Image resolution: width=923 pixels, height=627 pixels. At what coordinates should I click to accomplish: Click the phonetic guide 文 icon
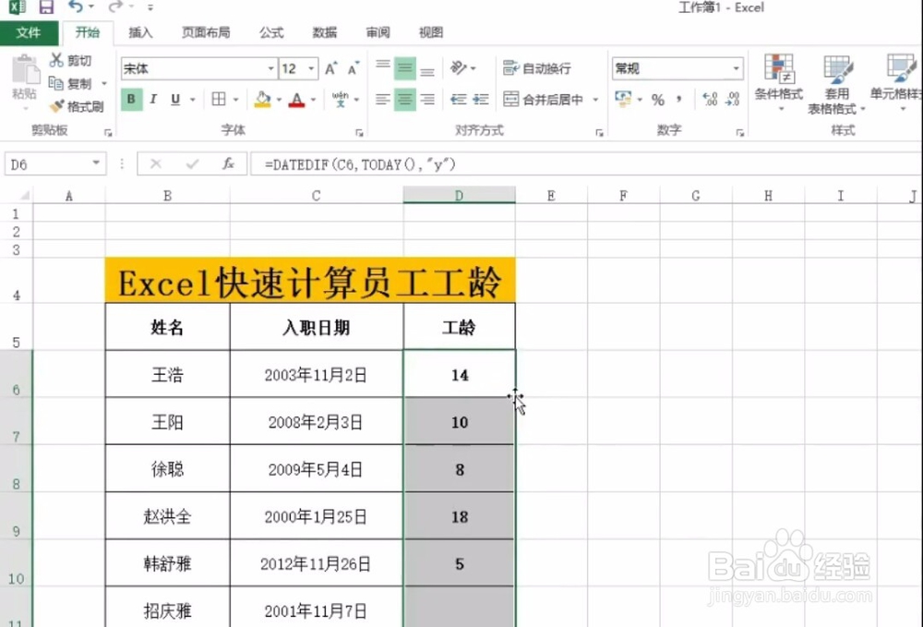[x=341, y=100]
